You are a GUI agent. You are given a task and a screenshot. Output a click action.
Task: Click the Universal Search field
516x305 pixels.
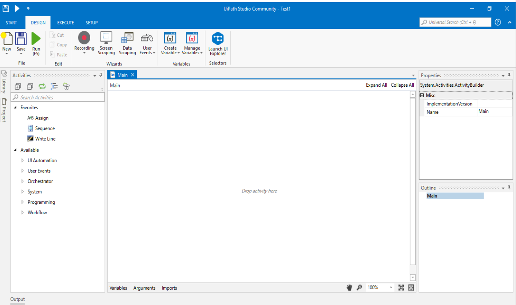[455, 22]
